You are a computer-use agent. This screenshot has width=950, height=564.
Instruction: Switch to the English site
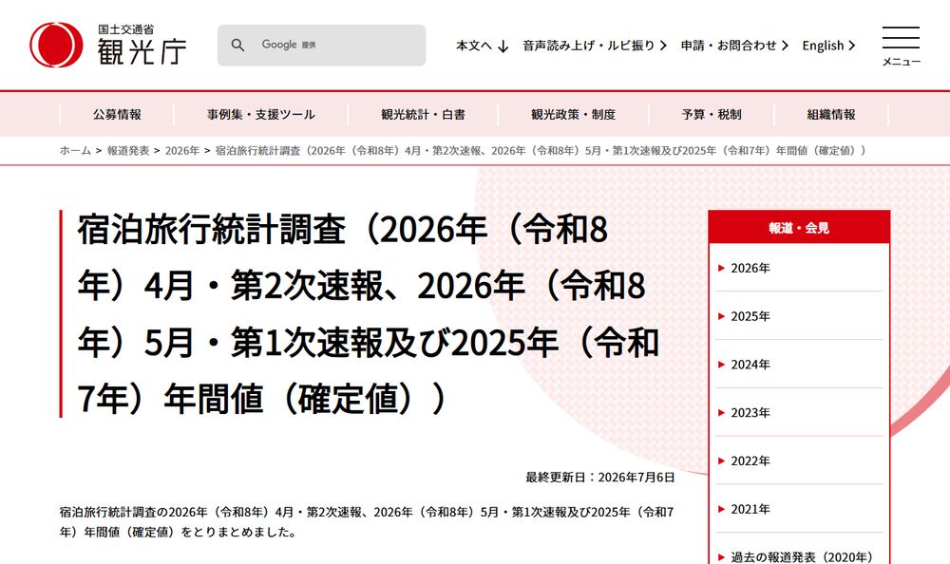click(x=828, y=46)
